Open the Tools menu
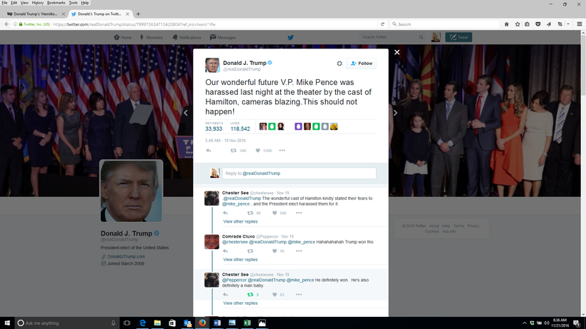 click(x=73, y=3)
